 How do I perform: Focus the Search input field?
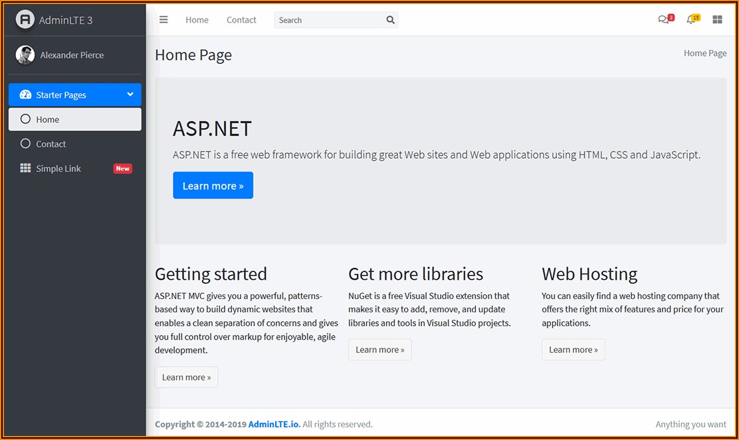[x=329, y=20]
